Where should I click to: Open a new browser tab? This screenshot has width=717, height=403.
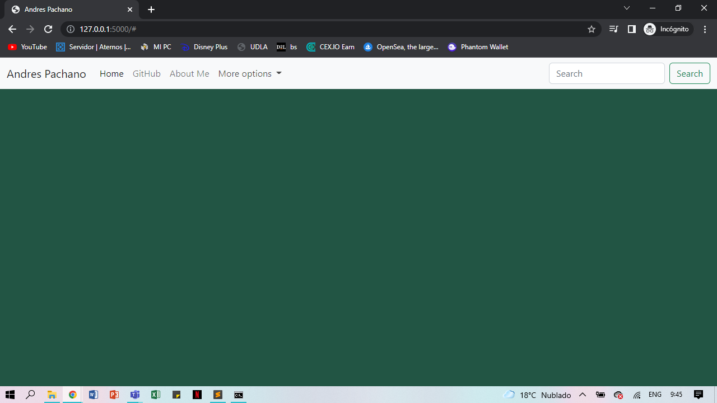(x=151, y=10)
